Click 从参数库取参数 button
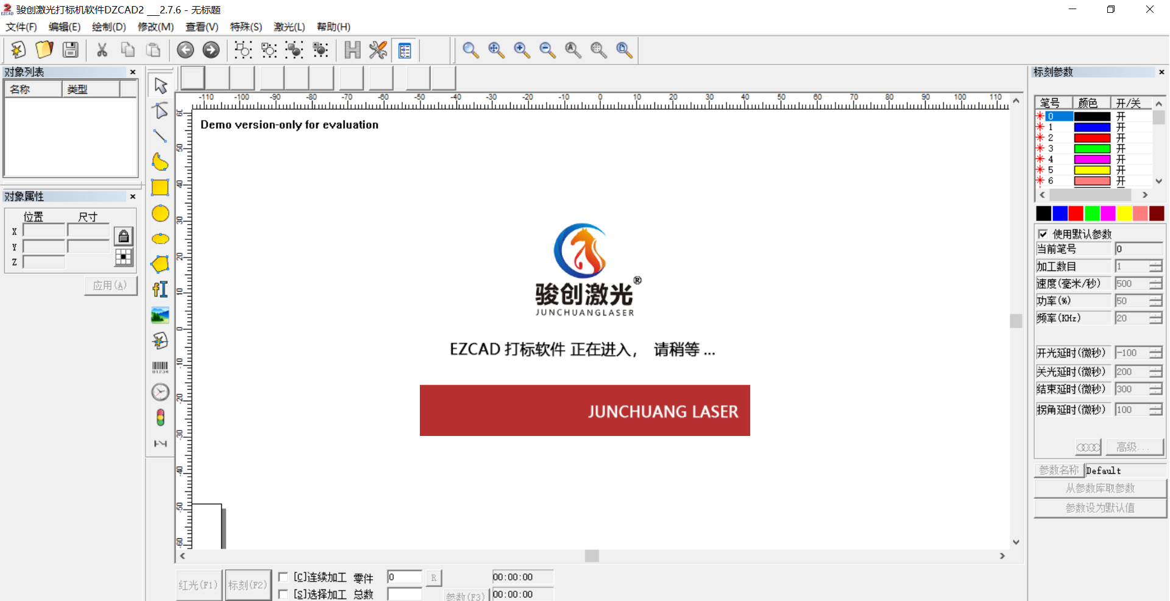The height and width of the screenshot is (601, 1170). pos(1100,488)
